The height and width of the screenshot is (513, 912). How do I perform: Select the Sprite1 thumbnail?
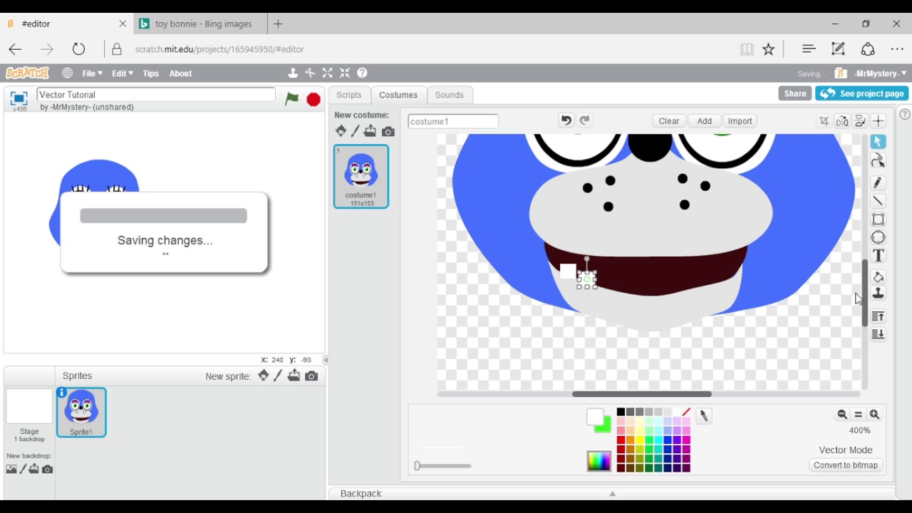[x=81, y=413]
